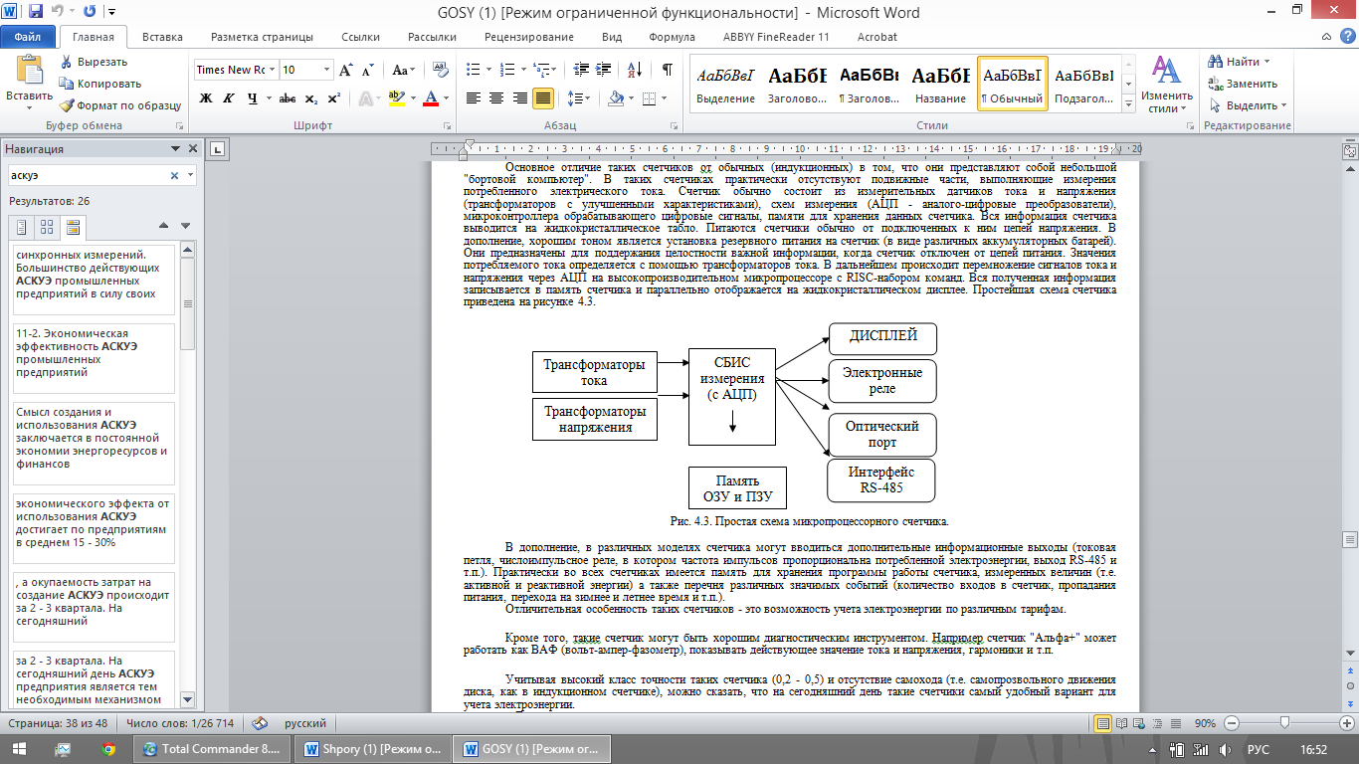
Task: Increase font size with grow font icon
Action: point(346,70)
